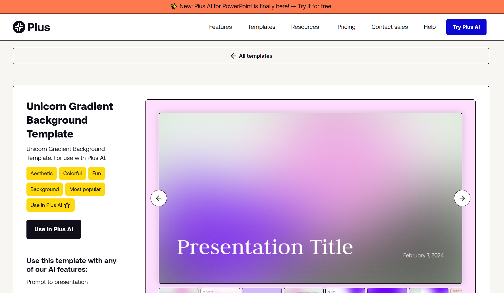Click the New: Plus AI for PowerPoint announcement text

[x=234, y=6]
